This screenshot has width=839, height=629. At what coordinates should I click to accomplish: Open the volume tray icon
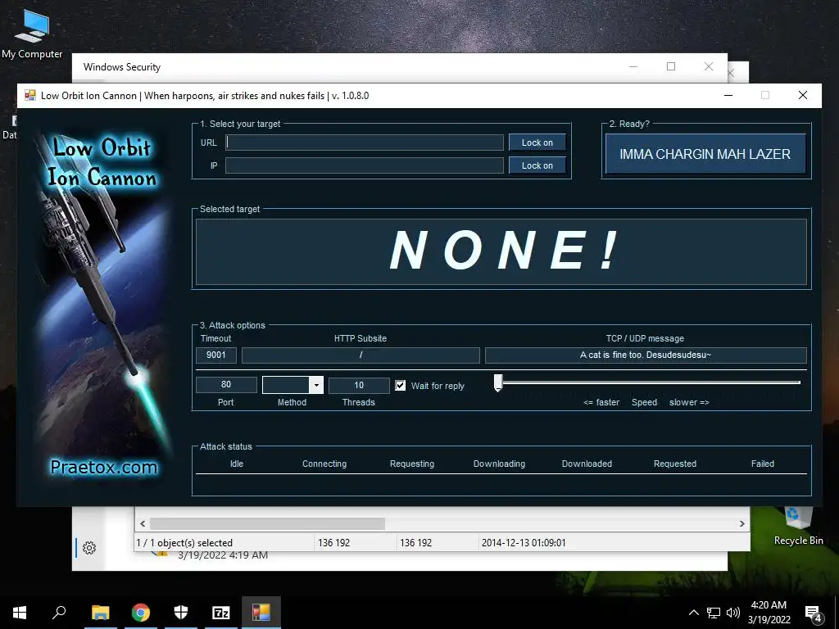pos(733,613)
